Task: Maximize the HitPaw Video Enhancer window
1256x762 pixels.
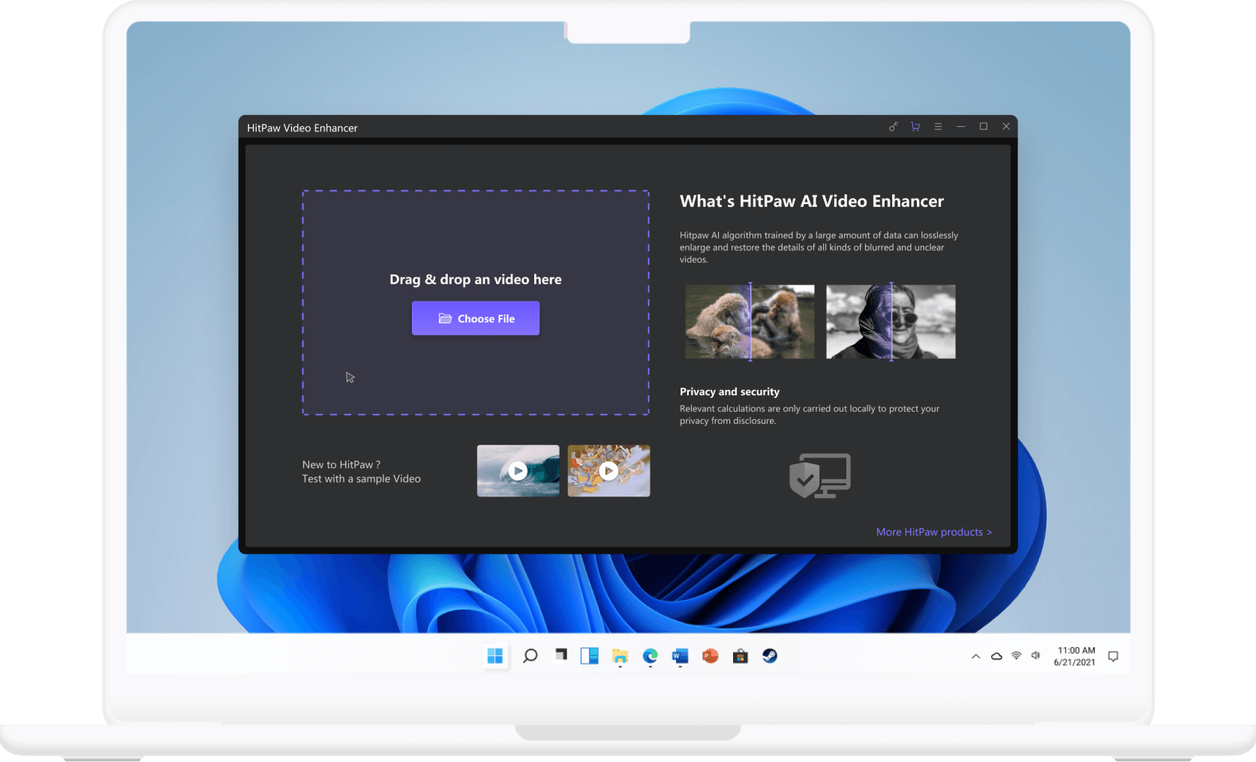Action: 984,127
